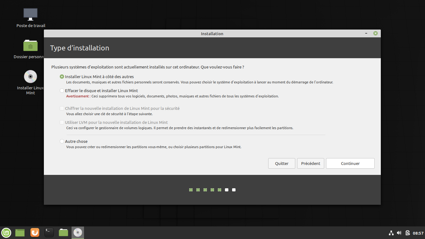Open a terminal from the taskbar

49,232
